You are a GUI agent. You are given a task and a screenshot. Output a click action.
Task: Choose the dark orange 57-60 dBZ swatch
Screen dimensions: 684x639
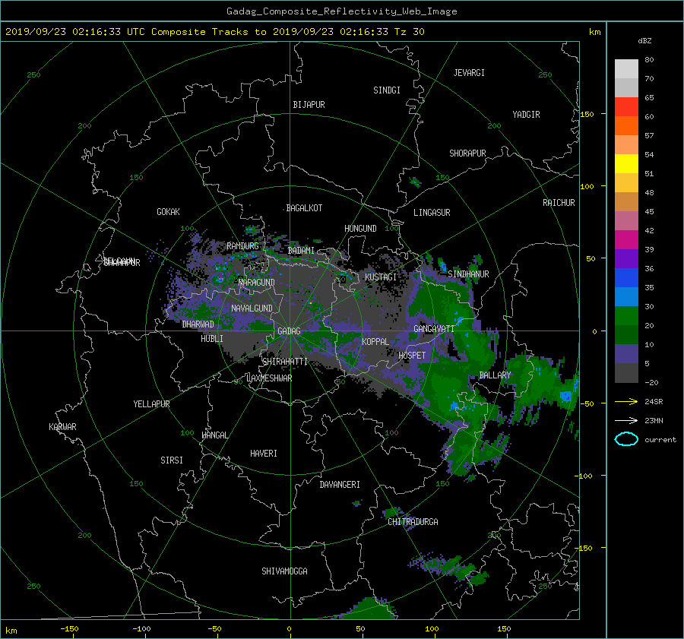pyautogui.click(x=626, y=125)
